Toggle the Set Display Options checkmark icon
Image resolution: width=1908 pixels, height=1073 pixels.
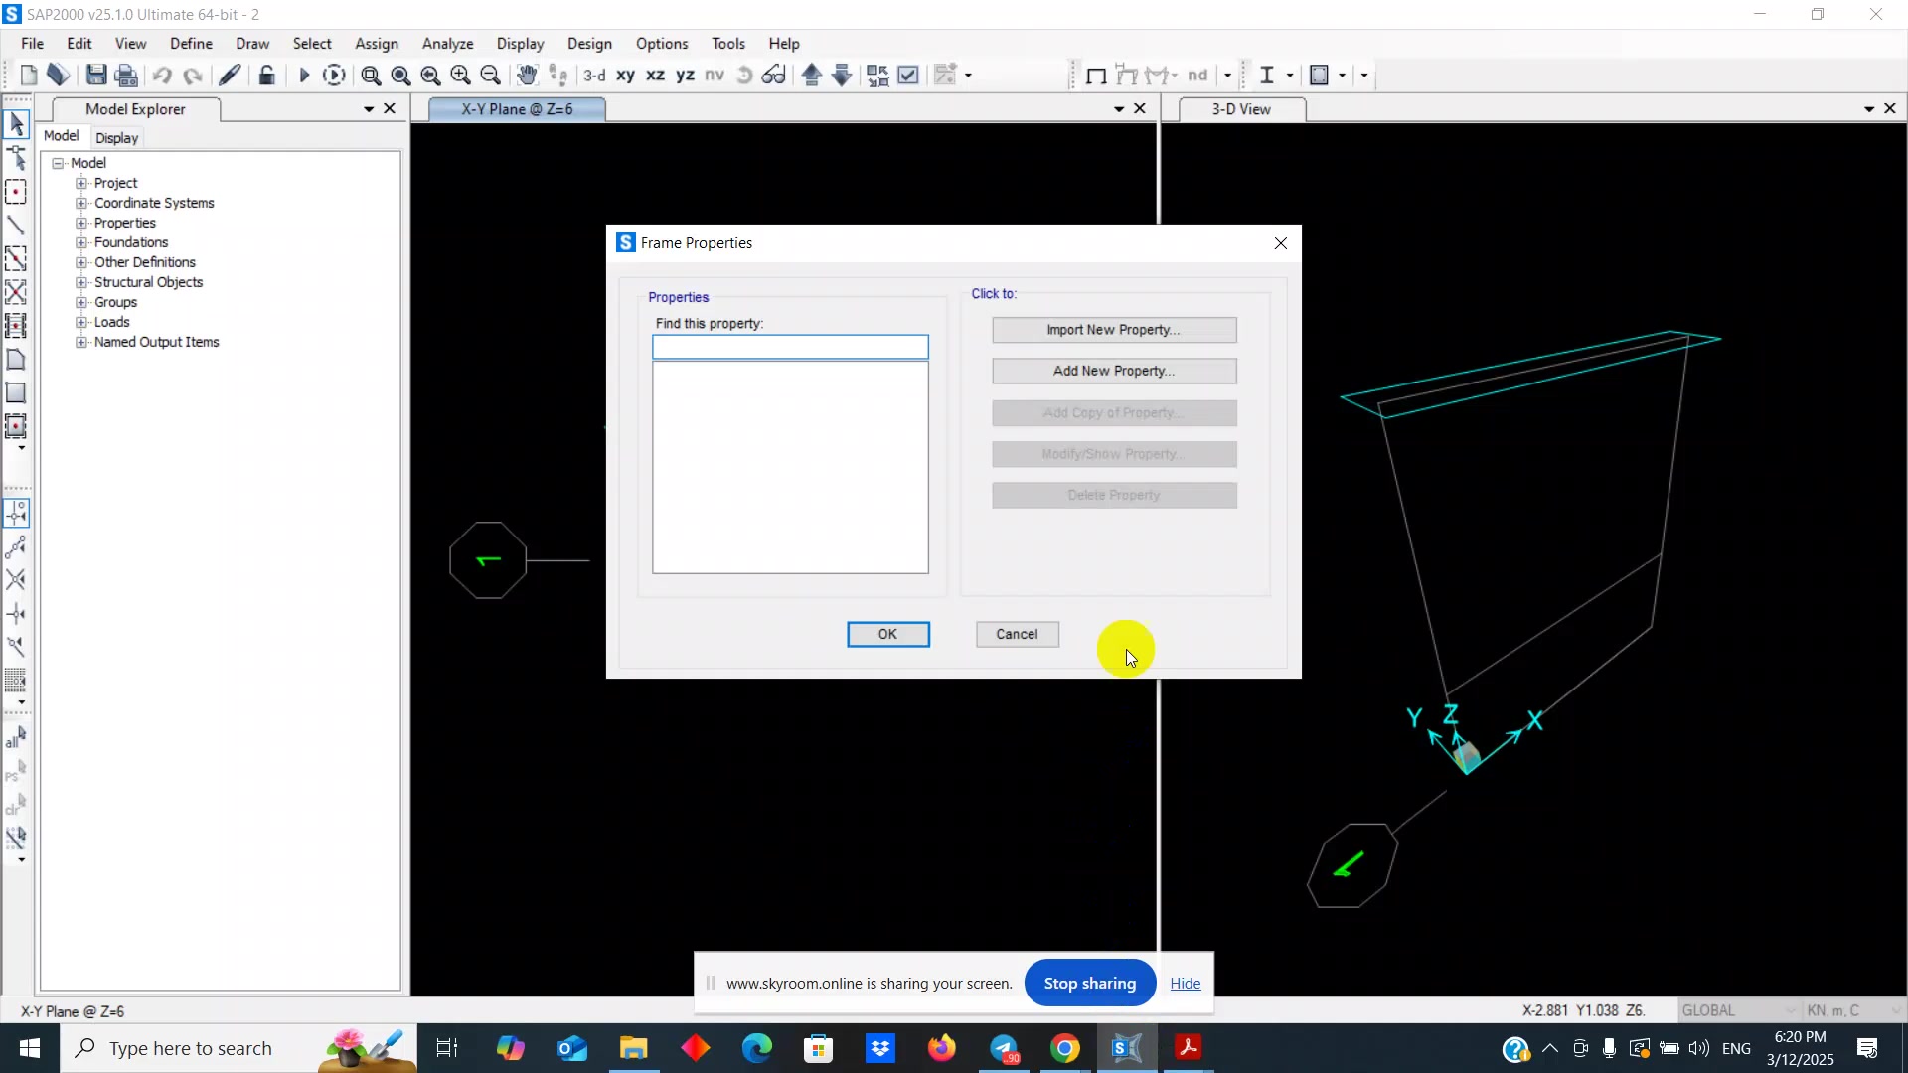tap(908, 76)
